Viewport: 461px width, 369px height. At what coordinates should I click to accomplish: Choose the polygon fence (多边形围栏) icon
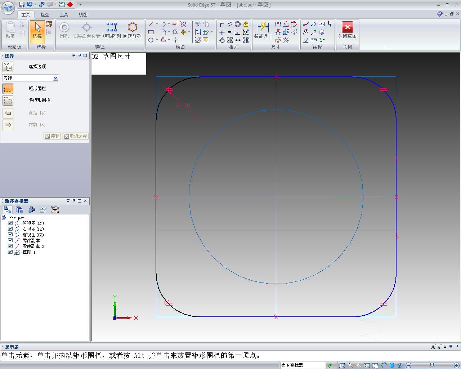[x=8, y=100]
